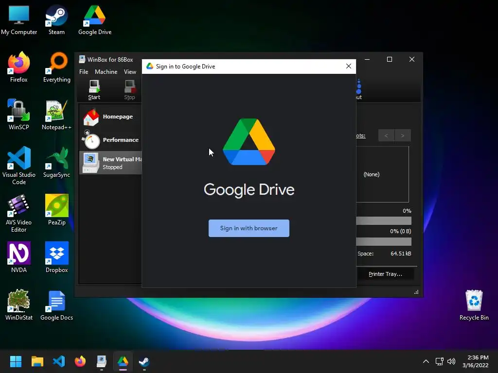Click the Printer Tray button in WinBox
Image resolution: width=498 pixels, height=373 pixels.
pyautogui.click(x=385, y=274)
